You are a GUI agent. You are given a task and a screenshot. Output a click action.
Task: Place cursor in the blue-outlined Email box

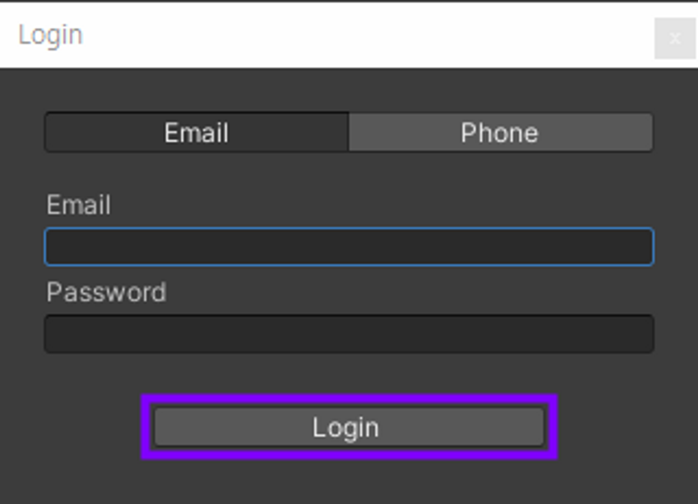(349, 247)
